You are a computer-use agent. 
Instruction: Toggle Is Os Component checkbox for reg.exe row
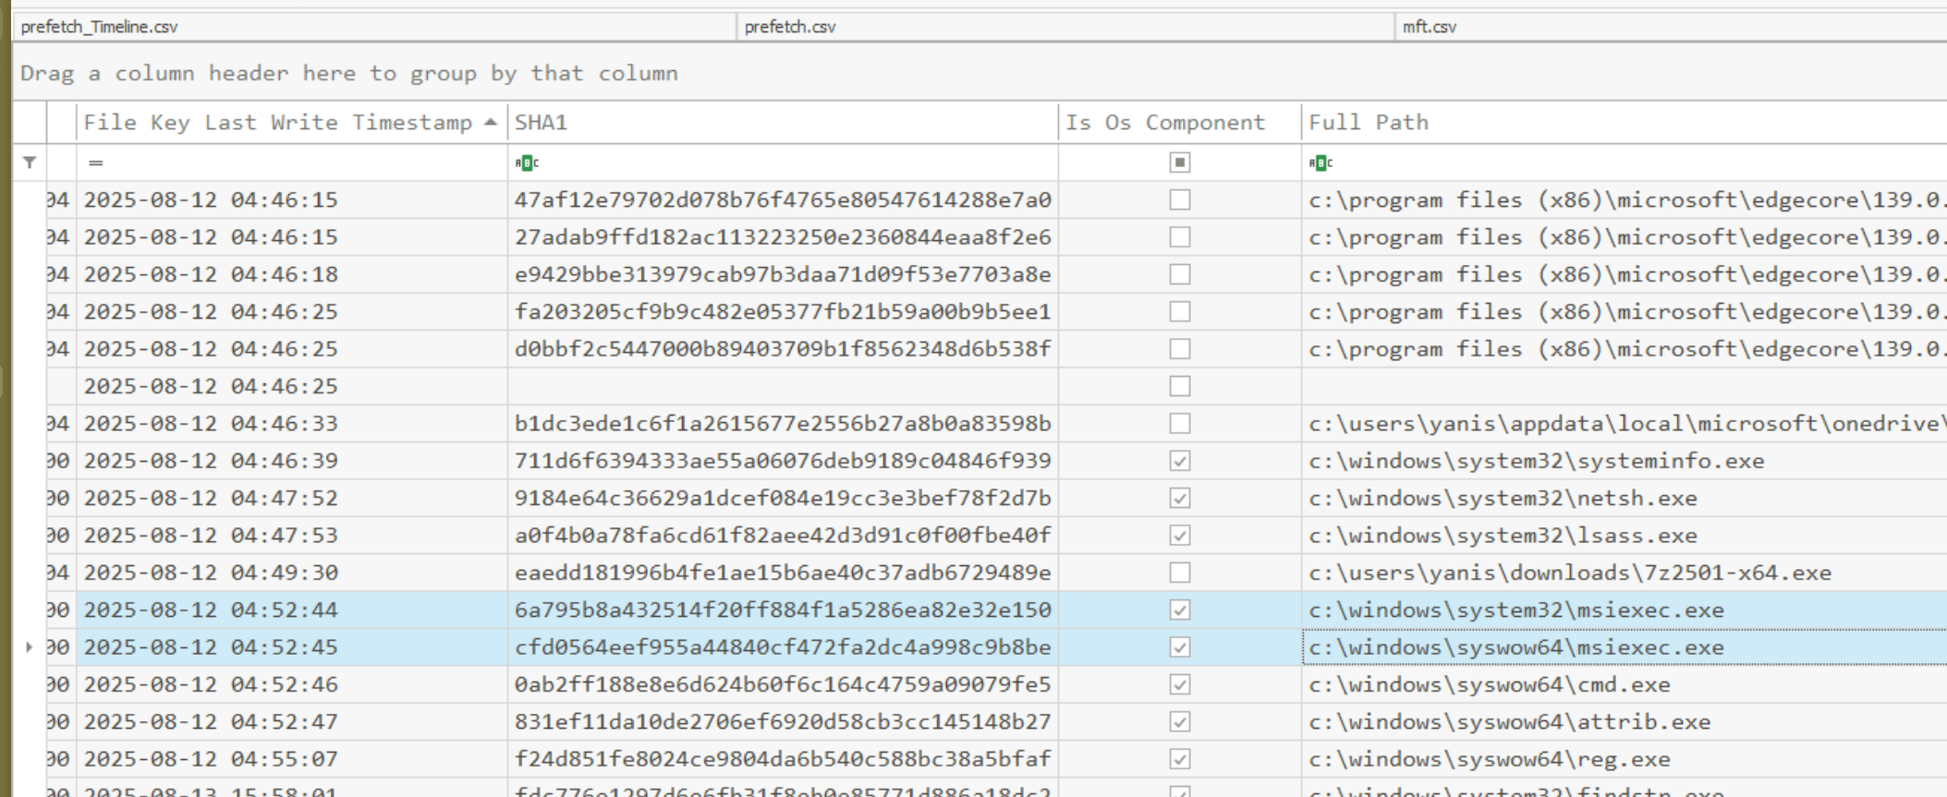coord(1180,759)
